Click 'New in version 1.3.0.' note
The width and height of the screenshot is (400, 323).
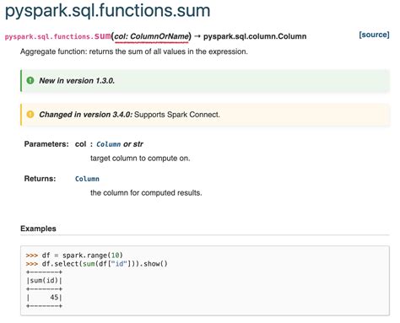(x=77, y=81)
